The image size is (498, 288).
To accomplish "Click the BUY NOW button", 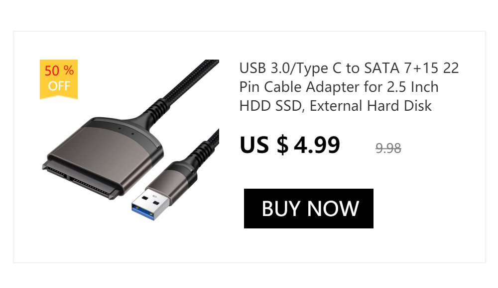I will click(x=308, y=209).
